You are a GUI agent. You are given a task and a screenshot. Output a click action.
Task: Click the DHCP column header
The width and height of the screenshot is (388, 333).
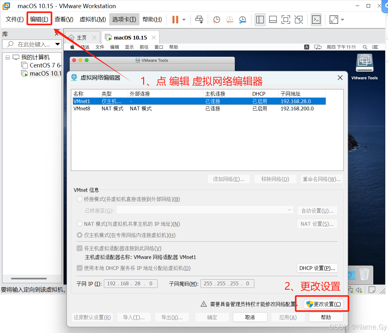pos(264,94)
